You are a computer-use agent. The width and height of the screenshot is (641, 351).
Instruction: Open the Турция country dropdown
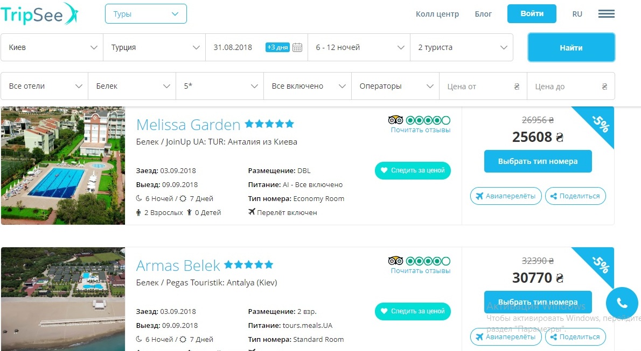(x=154, y=47)
